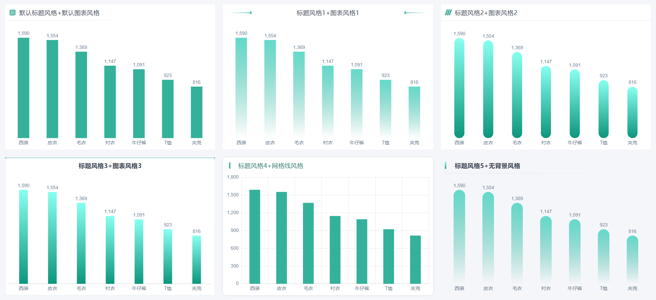Click the green vertical bar icon beside 标题风格4
656x300 pixels.
(229, 166)
